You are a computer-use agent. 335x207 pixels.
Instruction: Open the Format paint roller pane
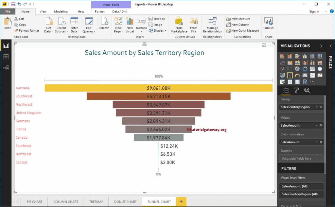pyautogui.click(x=296, y=90)
